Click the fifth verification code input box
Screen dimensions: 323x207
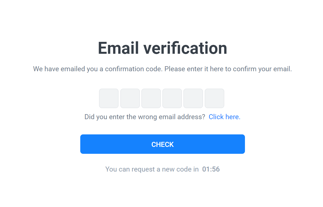(193, 98)
